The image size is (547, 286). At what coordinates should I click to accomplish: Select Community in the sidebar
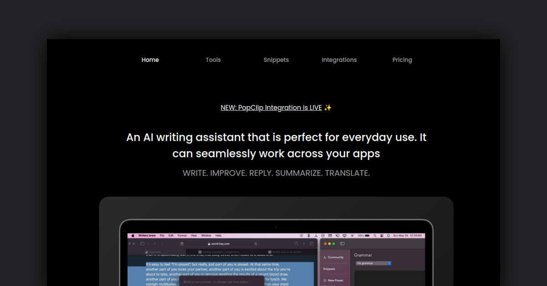pos(335,257)
